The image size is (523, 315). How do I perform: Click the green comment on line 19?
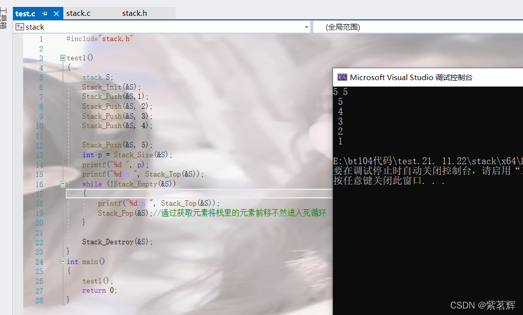[x=239, y=213]
